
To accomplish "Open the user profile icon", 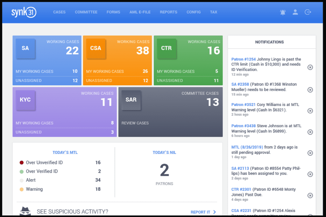I will [x=295, y=12].
